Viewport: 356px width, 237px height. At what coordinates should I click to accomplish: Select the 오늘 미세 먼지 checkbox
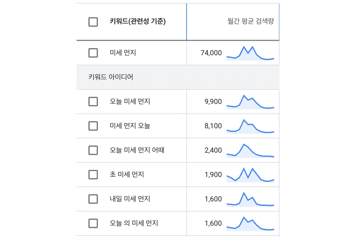click(93, 102)
